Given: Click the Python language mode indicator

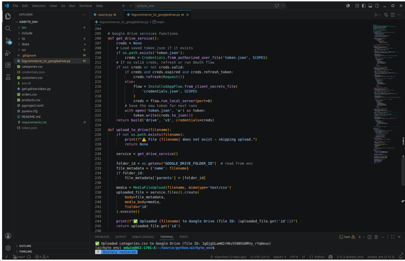Looking at the screenshot, I should click(319, 257).
